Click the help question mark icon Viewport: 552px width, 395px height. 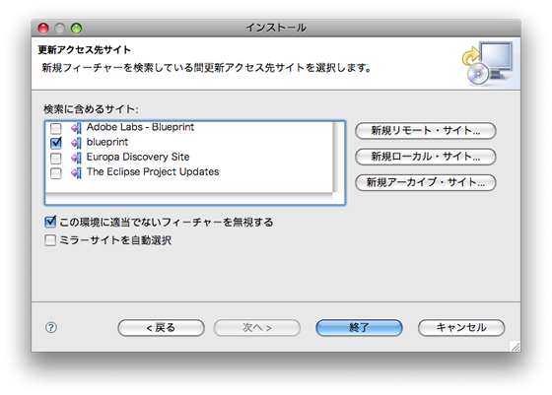51,327
